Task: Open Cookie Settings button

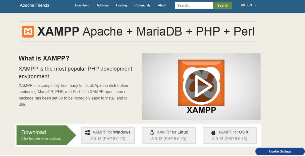Action: [x=280, y=151]
